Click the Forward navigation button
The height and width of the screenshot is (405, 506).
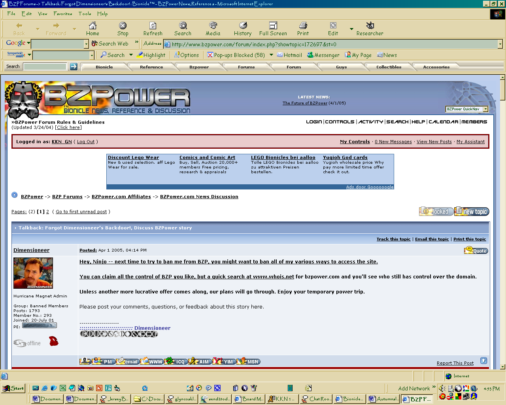(x=56, y=29)
